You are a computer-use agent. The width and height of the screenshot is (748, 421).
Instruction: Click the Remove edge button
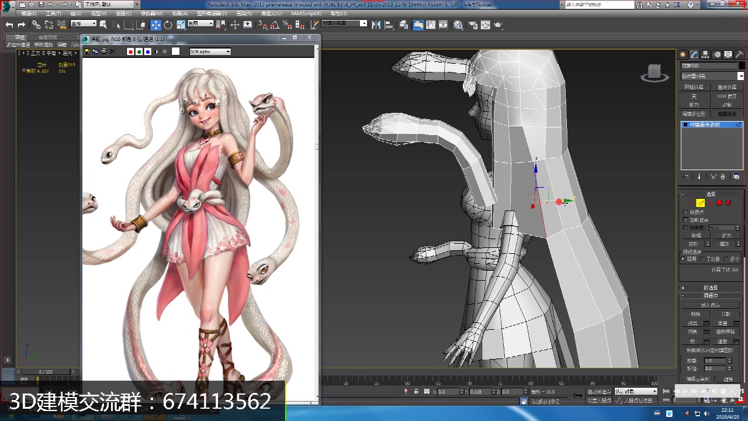click(x=695, y=314)
